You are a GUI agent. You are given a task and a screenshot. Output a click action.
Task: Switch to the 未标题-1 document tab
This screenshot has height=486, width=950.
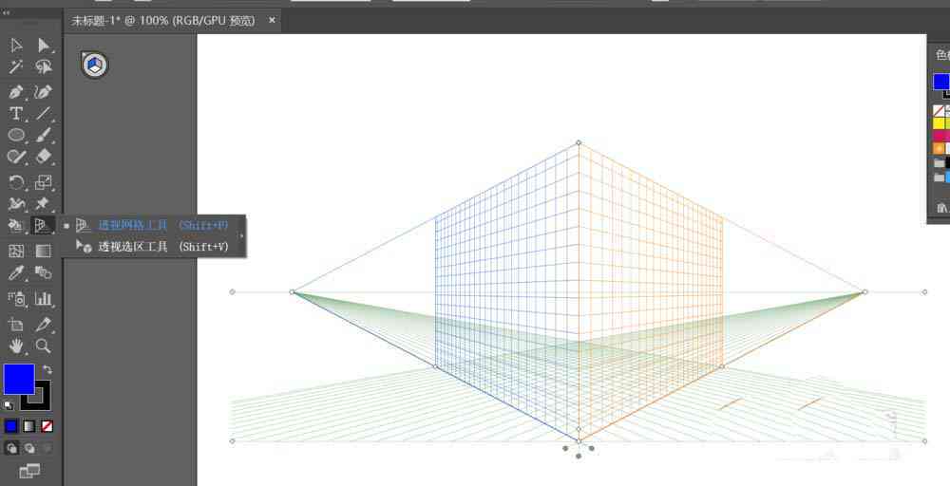tap(163, 21)
